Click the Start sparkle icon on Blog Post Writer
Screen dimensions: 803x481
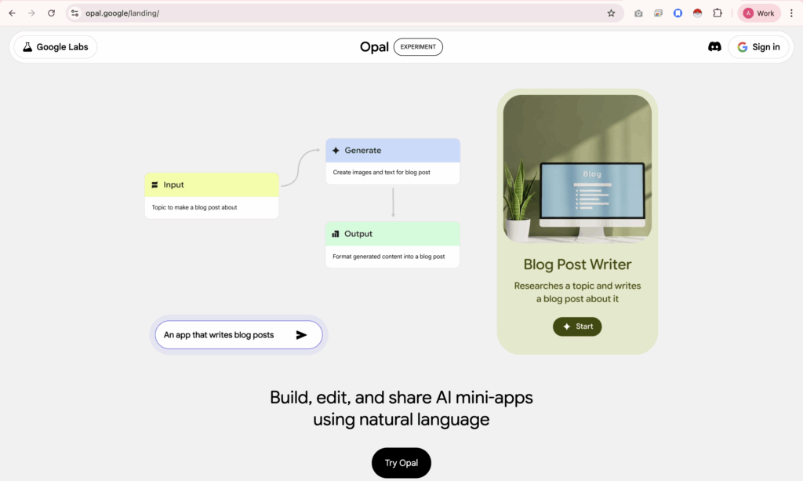coord(565,326)
